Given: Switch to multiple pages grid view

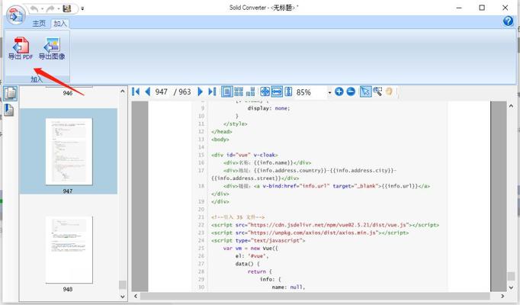Looking at the screenshot, I should [239, 91].
